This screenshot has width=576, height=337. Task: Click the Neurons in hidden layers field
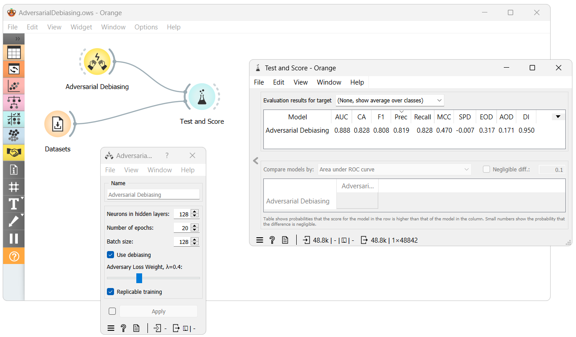(x=182, y=214)
